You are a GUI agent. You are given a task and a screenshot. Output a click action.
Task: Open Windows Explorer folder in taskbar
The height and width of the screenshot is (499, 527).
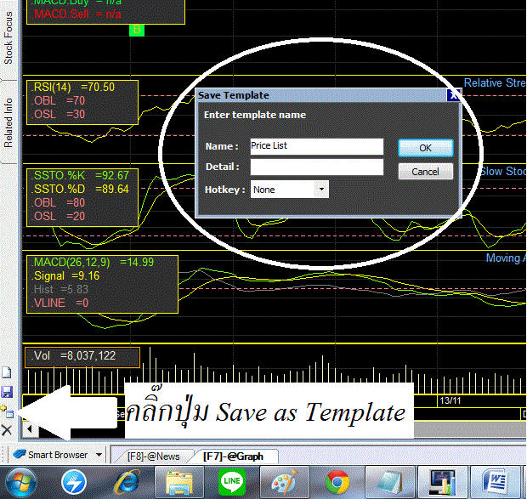(179, 483)
